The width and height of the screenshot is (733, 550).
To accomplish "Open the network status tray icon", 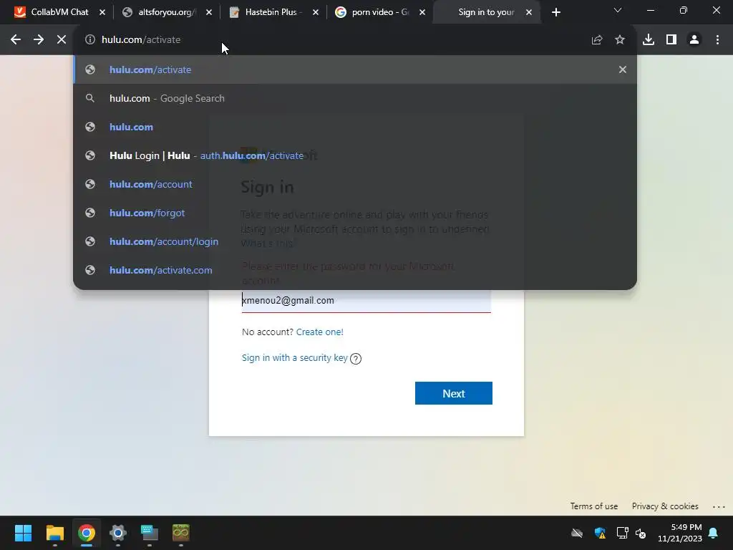I will coord(622,533).
